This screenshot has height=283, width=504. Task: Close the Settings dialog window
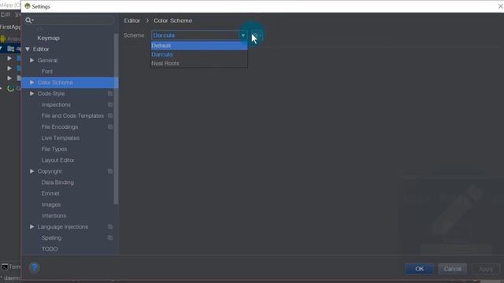point(500,6)
